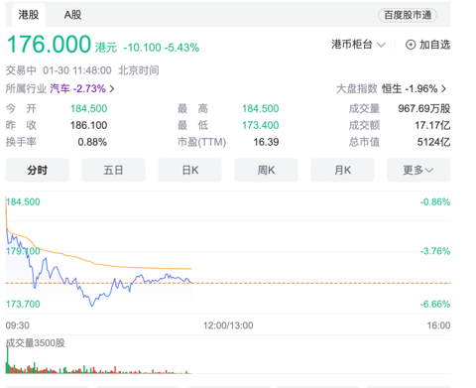476x388 pixels.
Task: Click the lowest dip on the blue price line
Action: [91, 306]
